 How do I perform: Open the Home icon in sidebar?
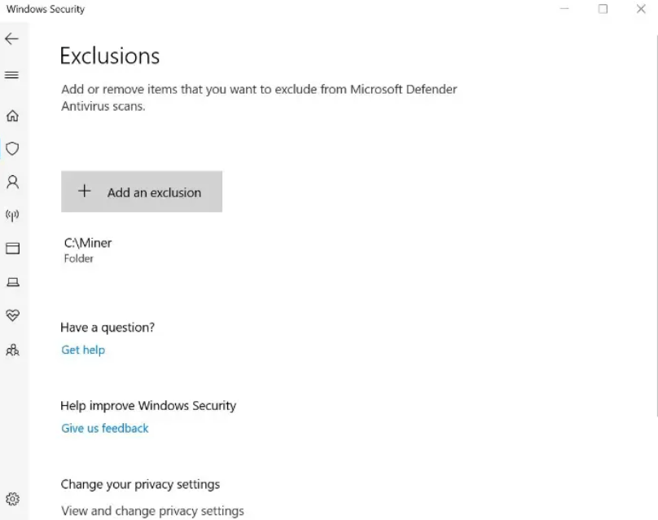pyautogui.click(x=12, y=116)
